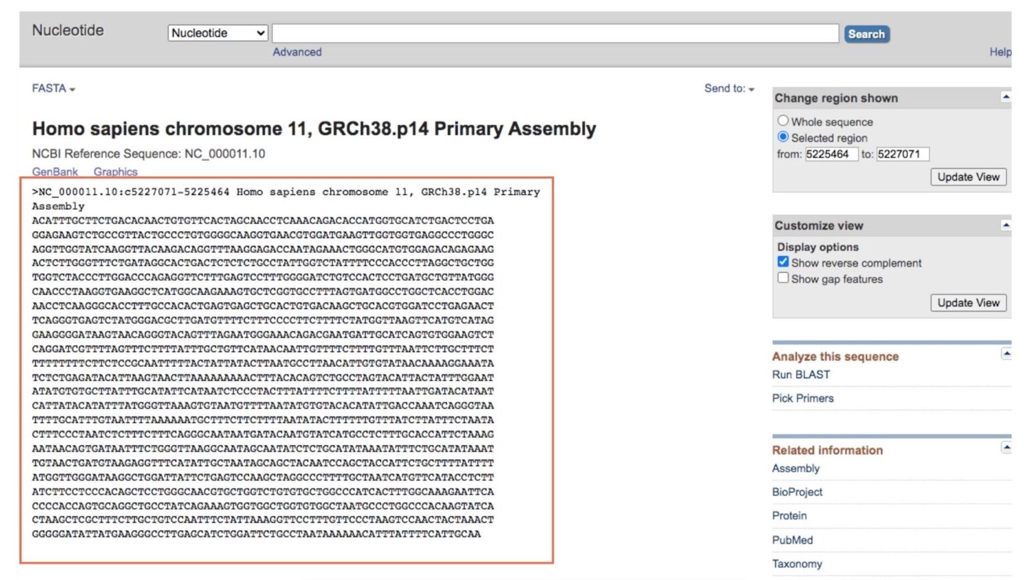Switch to Graphics view
The image size is (1028, 580).
pos(116,172)
